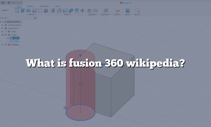
Task: Activate the Move/Copy arrows icon
Action: pos(82,11)
